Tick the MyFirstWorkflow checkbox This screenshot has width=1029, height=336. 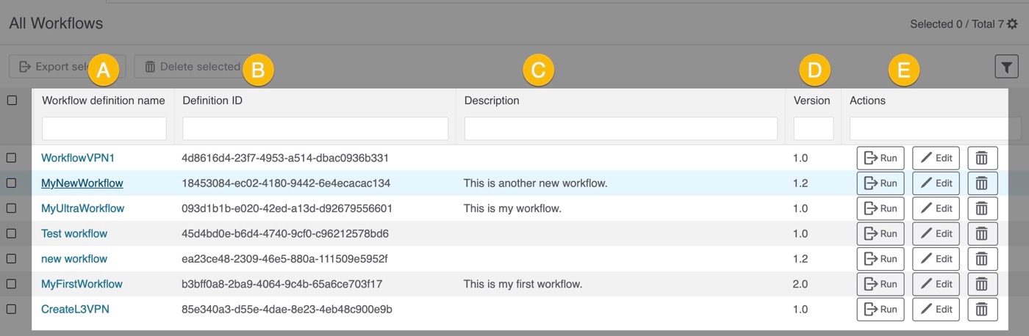12,284
